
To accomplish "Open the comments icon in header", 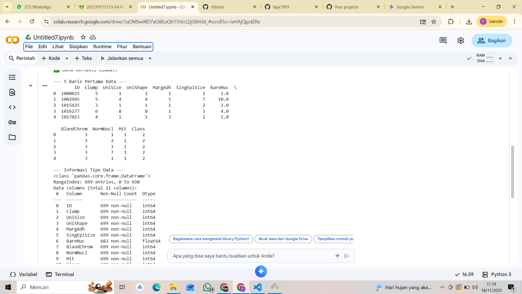I will [443, 41].
